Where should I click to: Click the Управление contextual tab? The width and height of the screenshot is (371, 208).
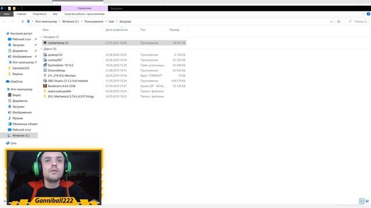pos(85,9)
